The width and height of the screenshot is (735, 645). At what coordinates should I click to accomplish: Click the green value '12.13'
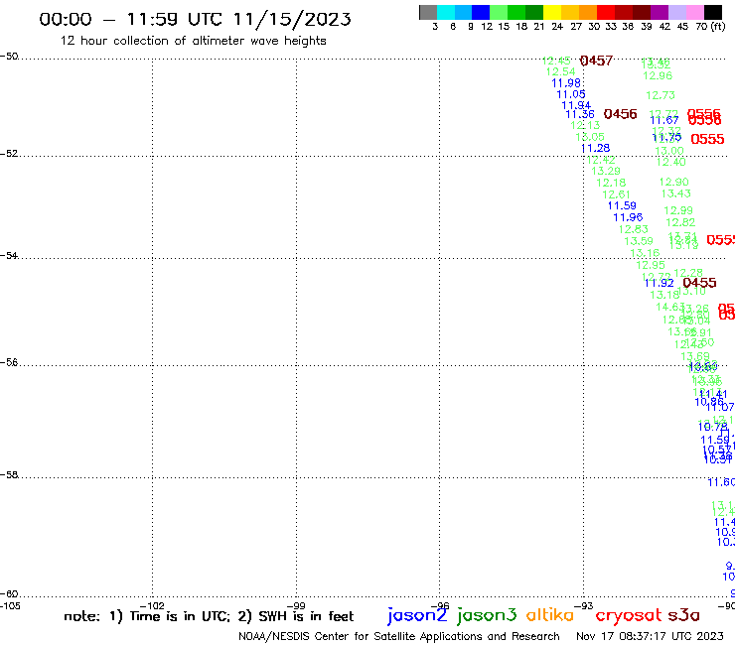585,126
